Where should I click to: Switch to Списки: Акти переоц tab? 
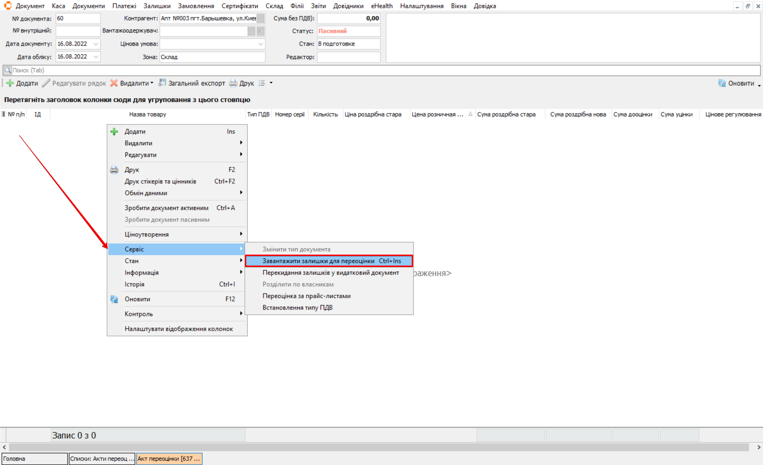102,459
